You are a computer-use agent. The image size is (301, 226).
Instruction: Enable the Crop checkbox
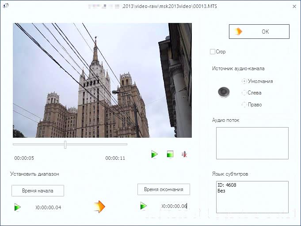(212, 52)
